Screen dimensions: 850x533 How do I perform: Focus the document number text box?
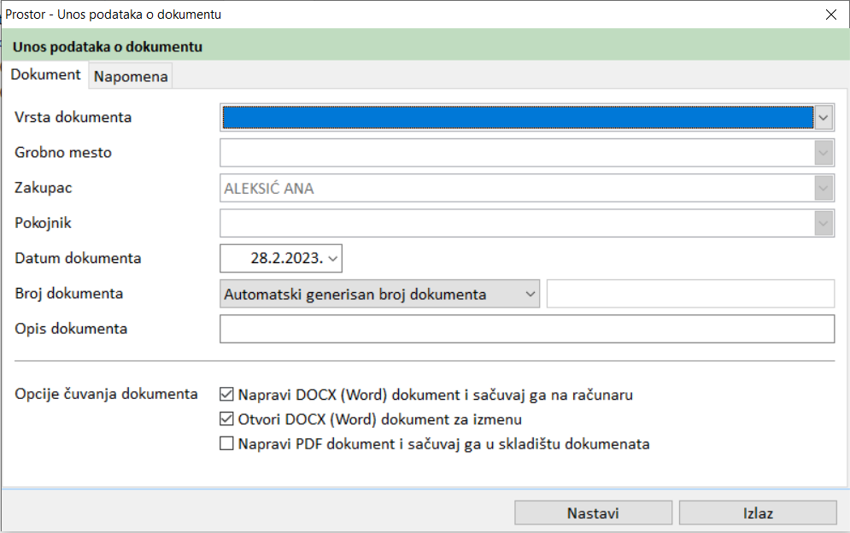coord(690,294)
